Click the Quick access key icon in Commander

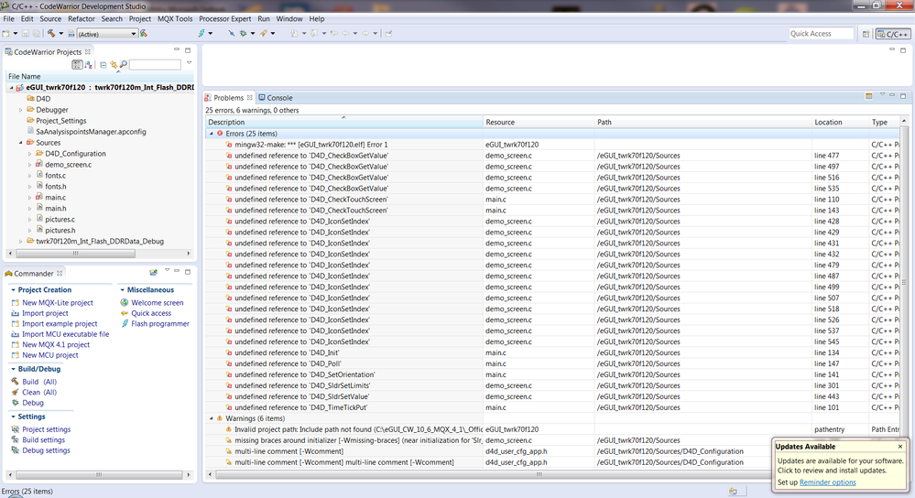pos(125,313)
